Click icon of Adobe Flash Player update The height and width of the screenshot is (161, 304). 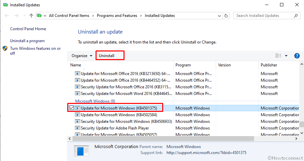[78, 128]
